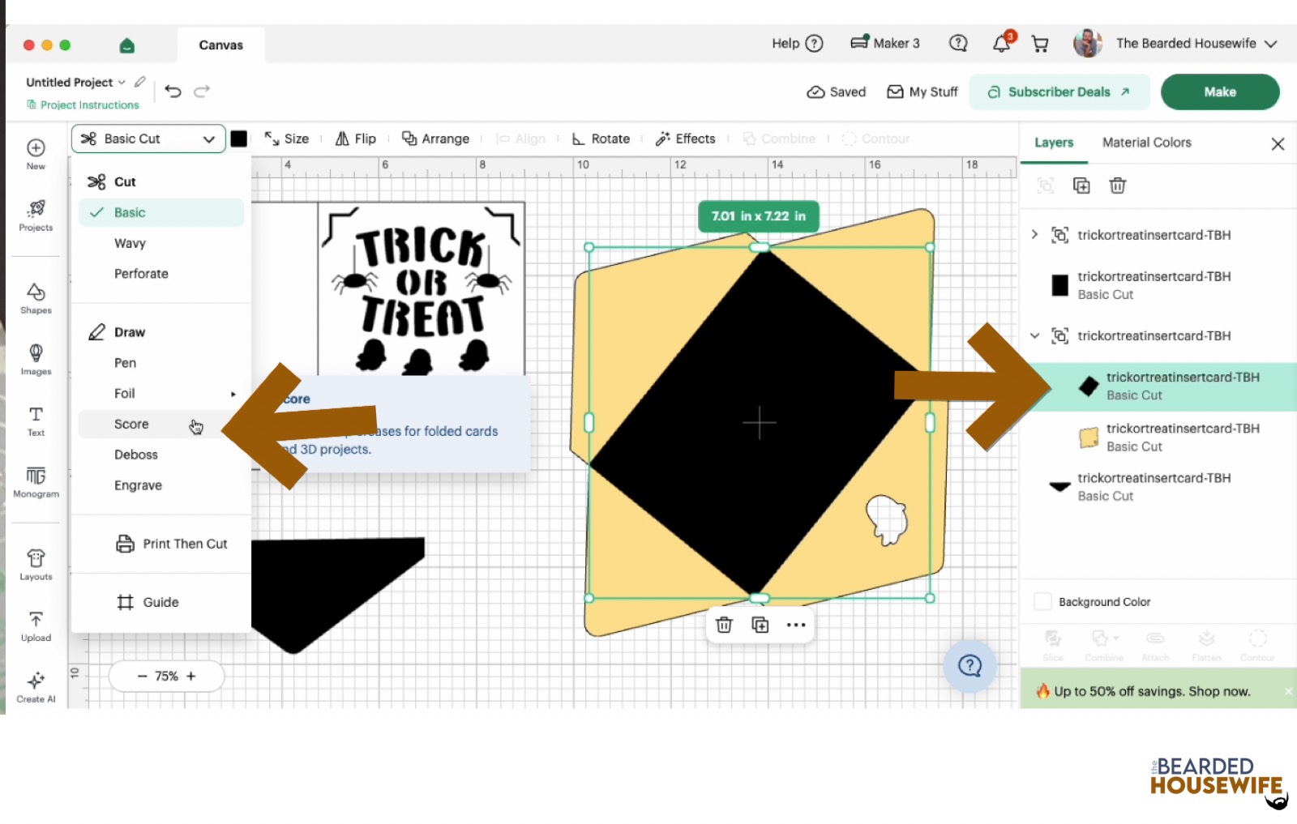
Task: Select Score from the operation menu
Action: pyautogui.click(x=162, y=424)
